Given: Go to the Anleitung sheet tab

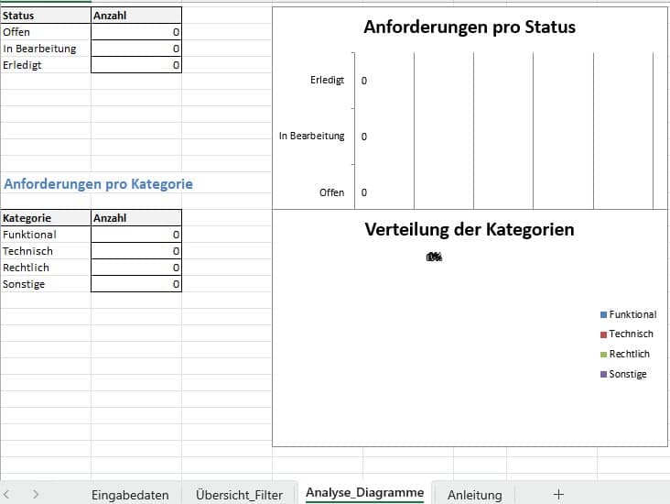Looking at the screenshot, I should click(474, 494).
